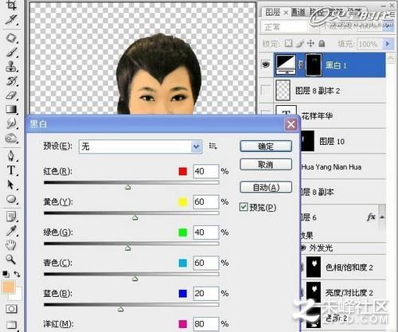Click the red color swatch
The width and height of the screenshot is (398, 332).
182,171
